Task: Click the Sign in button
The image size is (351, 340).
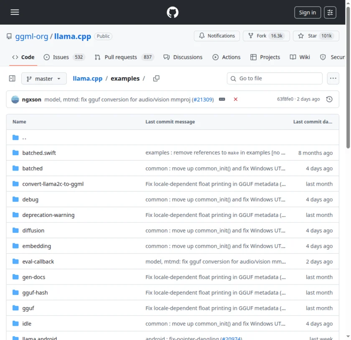Action: [x=307, y=12]
